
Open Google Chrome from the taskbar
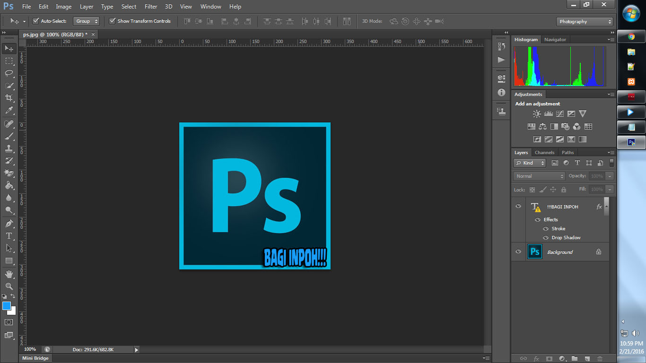pyautogui.click(x=631, y=36)
